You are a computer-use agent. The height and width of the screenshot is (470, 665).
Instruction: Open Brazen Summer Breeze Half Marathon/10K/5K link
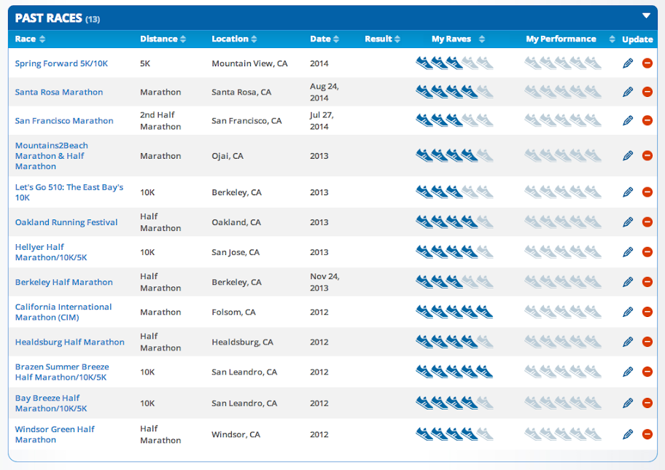pyautogui.click(x=62, y=372)
